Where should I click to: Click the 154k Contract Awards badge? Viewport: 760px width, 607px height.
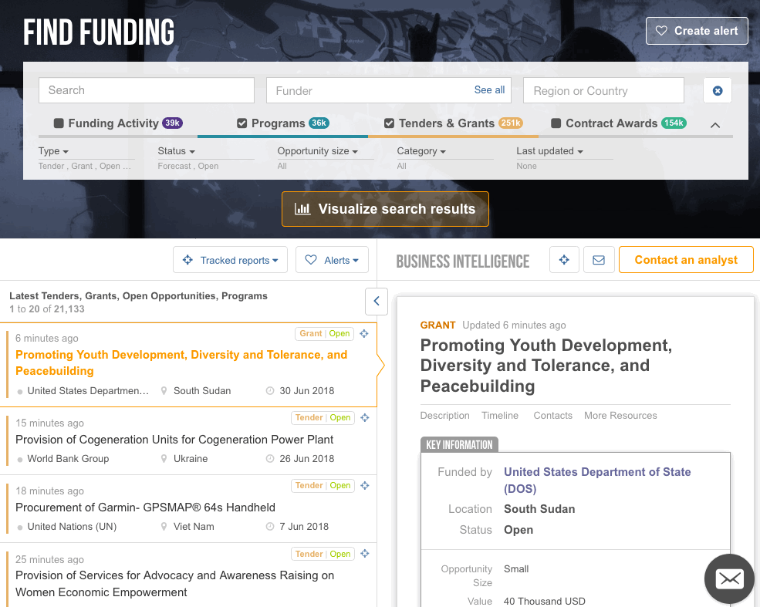coord(674,123)
